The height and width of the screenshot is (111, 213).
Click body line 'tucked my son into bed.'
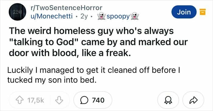(x=52, y=80)
